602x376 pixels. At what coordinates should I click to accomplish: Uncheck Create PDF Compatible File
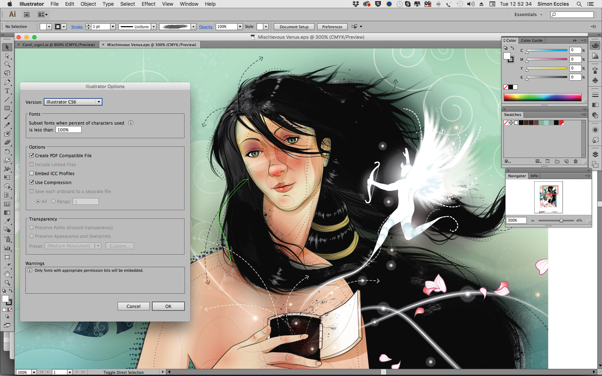(x=32, y=155)
